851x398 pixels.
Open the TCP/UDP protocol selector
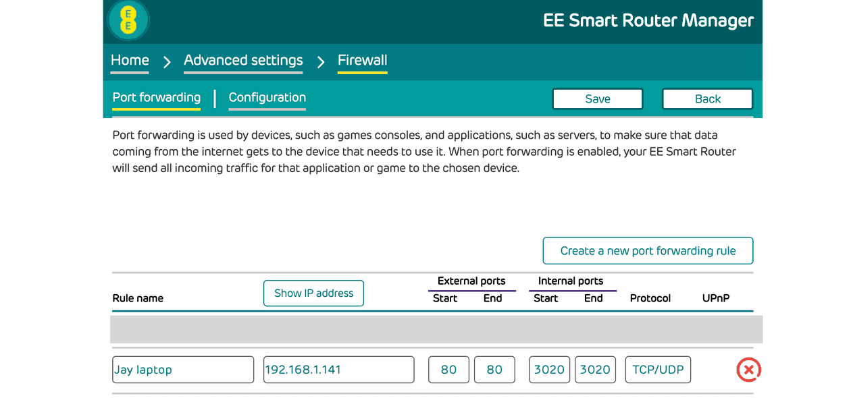tap(658, 369)
